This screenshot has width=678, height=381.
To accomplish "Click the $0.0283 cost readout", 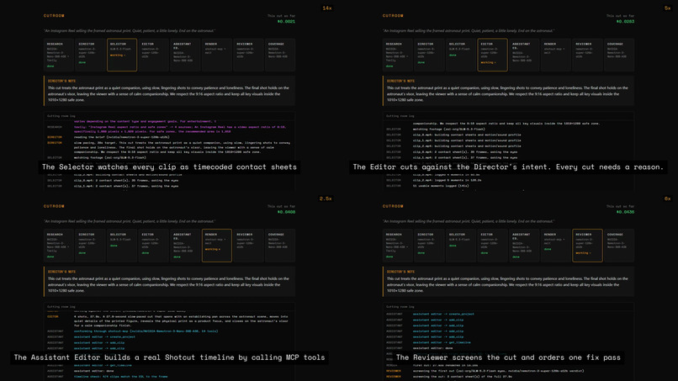I will [x=625, y=21].
